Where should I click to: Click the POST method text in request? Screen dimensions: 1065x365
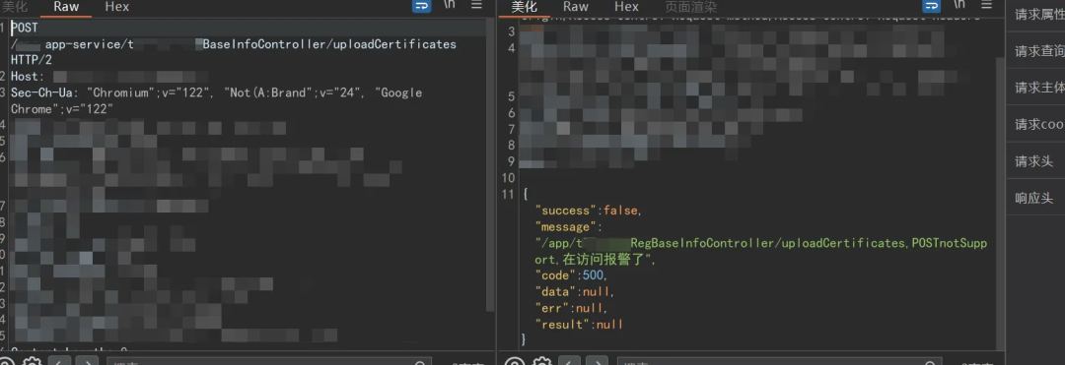25,29
